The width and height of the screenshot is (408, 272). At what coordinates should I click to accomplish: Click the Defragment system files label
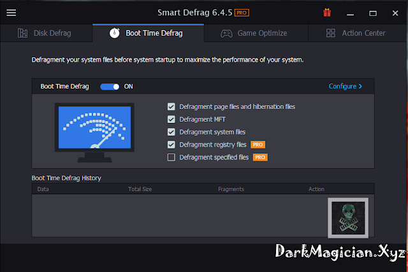212,132
